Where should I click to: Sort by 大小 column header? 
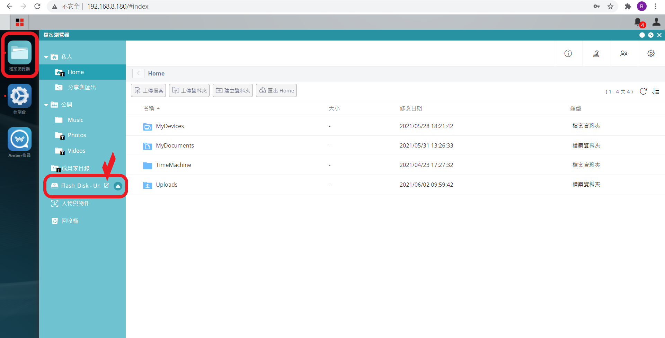pos(334,108)
